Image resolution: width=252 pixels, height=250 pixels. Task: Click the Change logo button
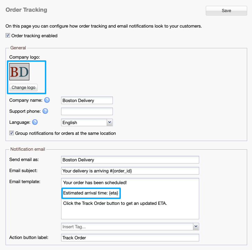23,88
